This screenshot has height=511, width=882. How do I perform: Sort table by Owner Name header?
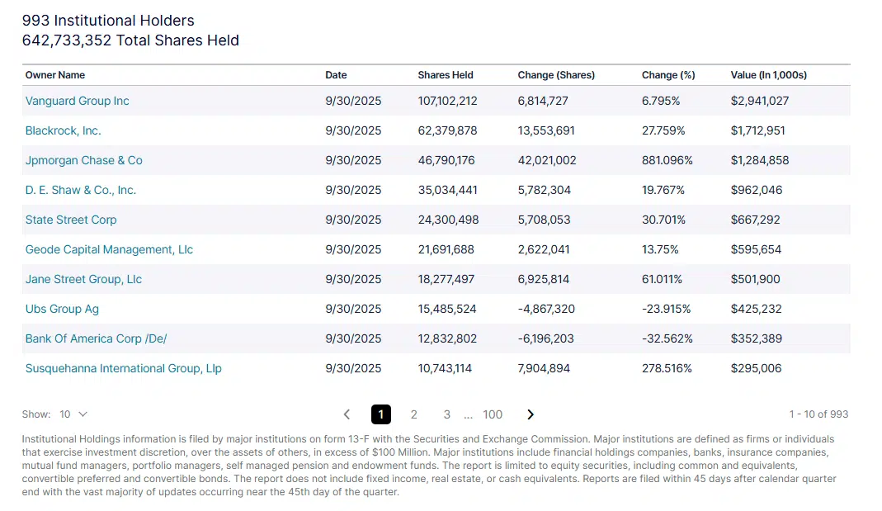coord(55,75)
